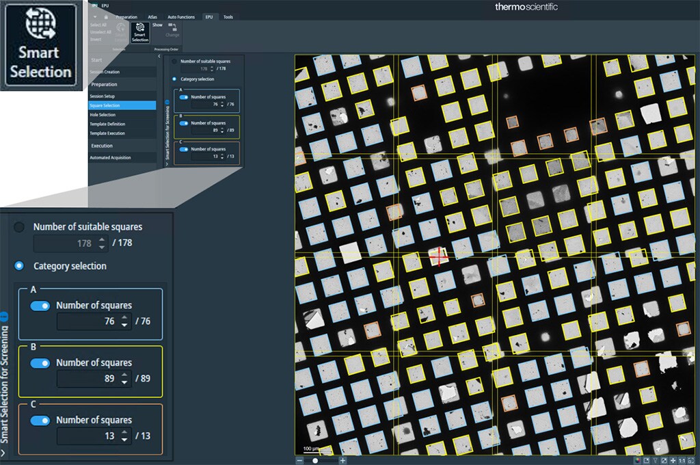700x465 pixels.
Task: Select enlarged 'Number of suitable squares' radio button
Action: [19, 227]
